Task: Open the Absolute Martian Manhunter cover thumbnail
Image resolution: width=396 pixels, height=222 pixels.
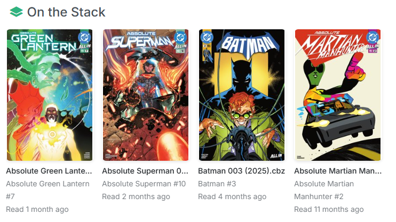Action: [338, 95]
